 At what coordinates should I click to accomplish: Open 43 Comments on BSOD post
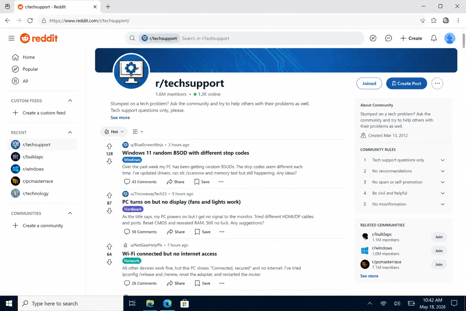pyautogui.click(x=140, y=182)
